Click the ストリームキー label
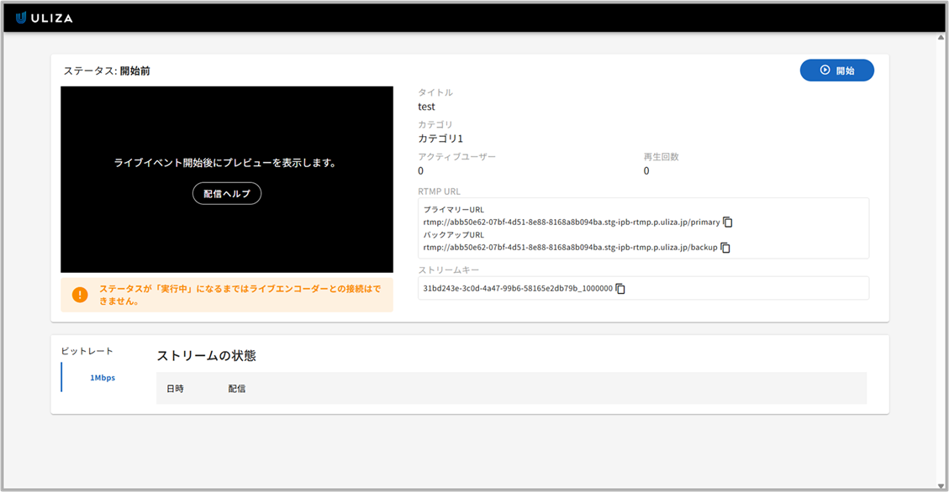 point(448,270)
